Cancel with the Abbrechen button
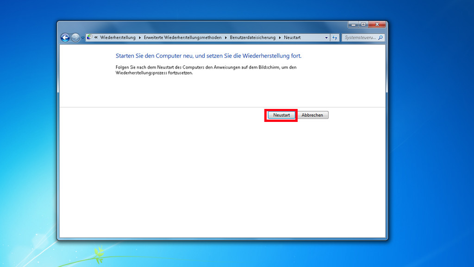Image resolution: width=474 pixels, height=267 pixels. [312, 115]
